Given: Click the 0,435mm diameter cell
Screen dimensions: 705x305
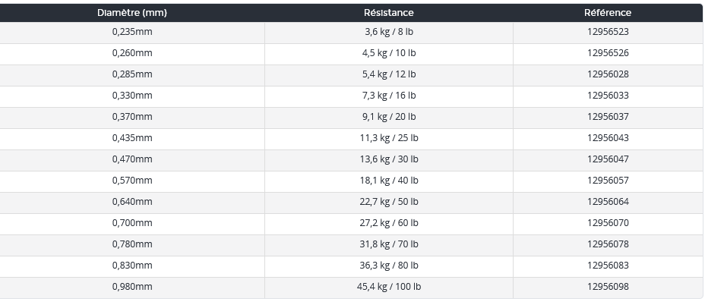Looking at the screenshot, I should click(x=132, y=138).
